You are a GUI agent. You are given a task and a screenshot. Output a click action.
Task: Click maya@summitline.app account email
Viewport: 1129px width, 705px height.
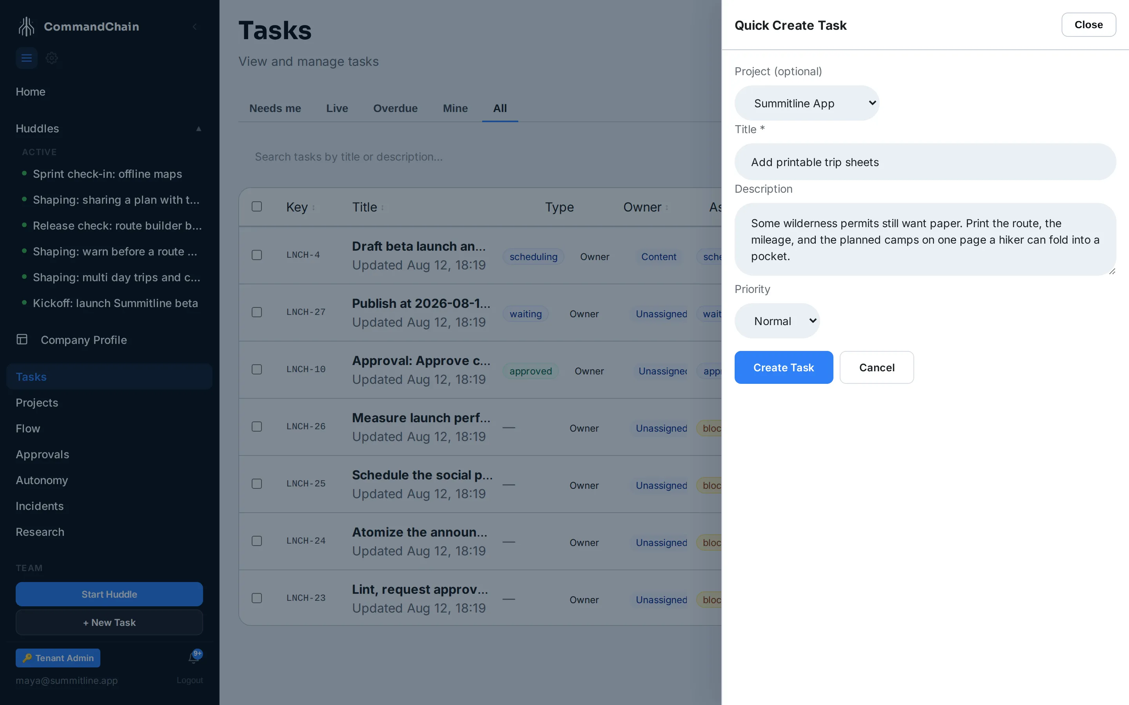tap(67, 680)
